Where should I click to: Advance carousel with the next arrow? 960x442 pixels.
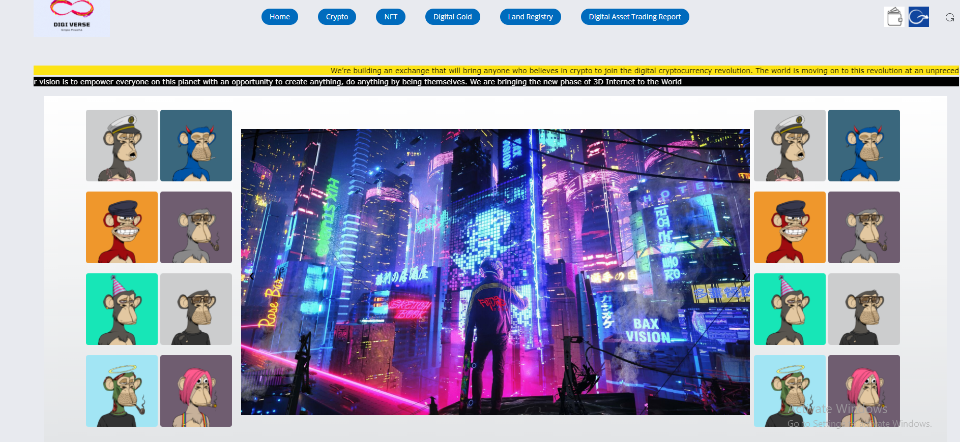(744, 276)
